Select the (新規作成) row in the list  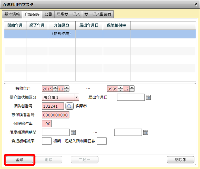[61, 34]
